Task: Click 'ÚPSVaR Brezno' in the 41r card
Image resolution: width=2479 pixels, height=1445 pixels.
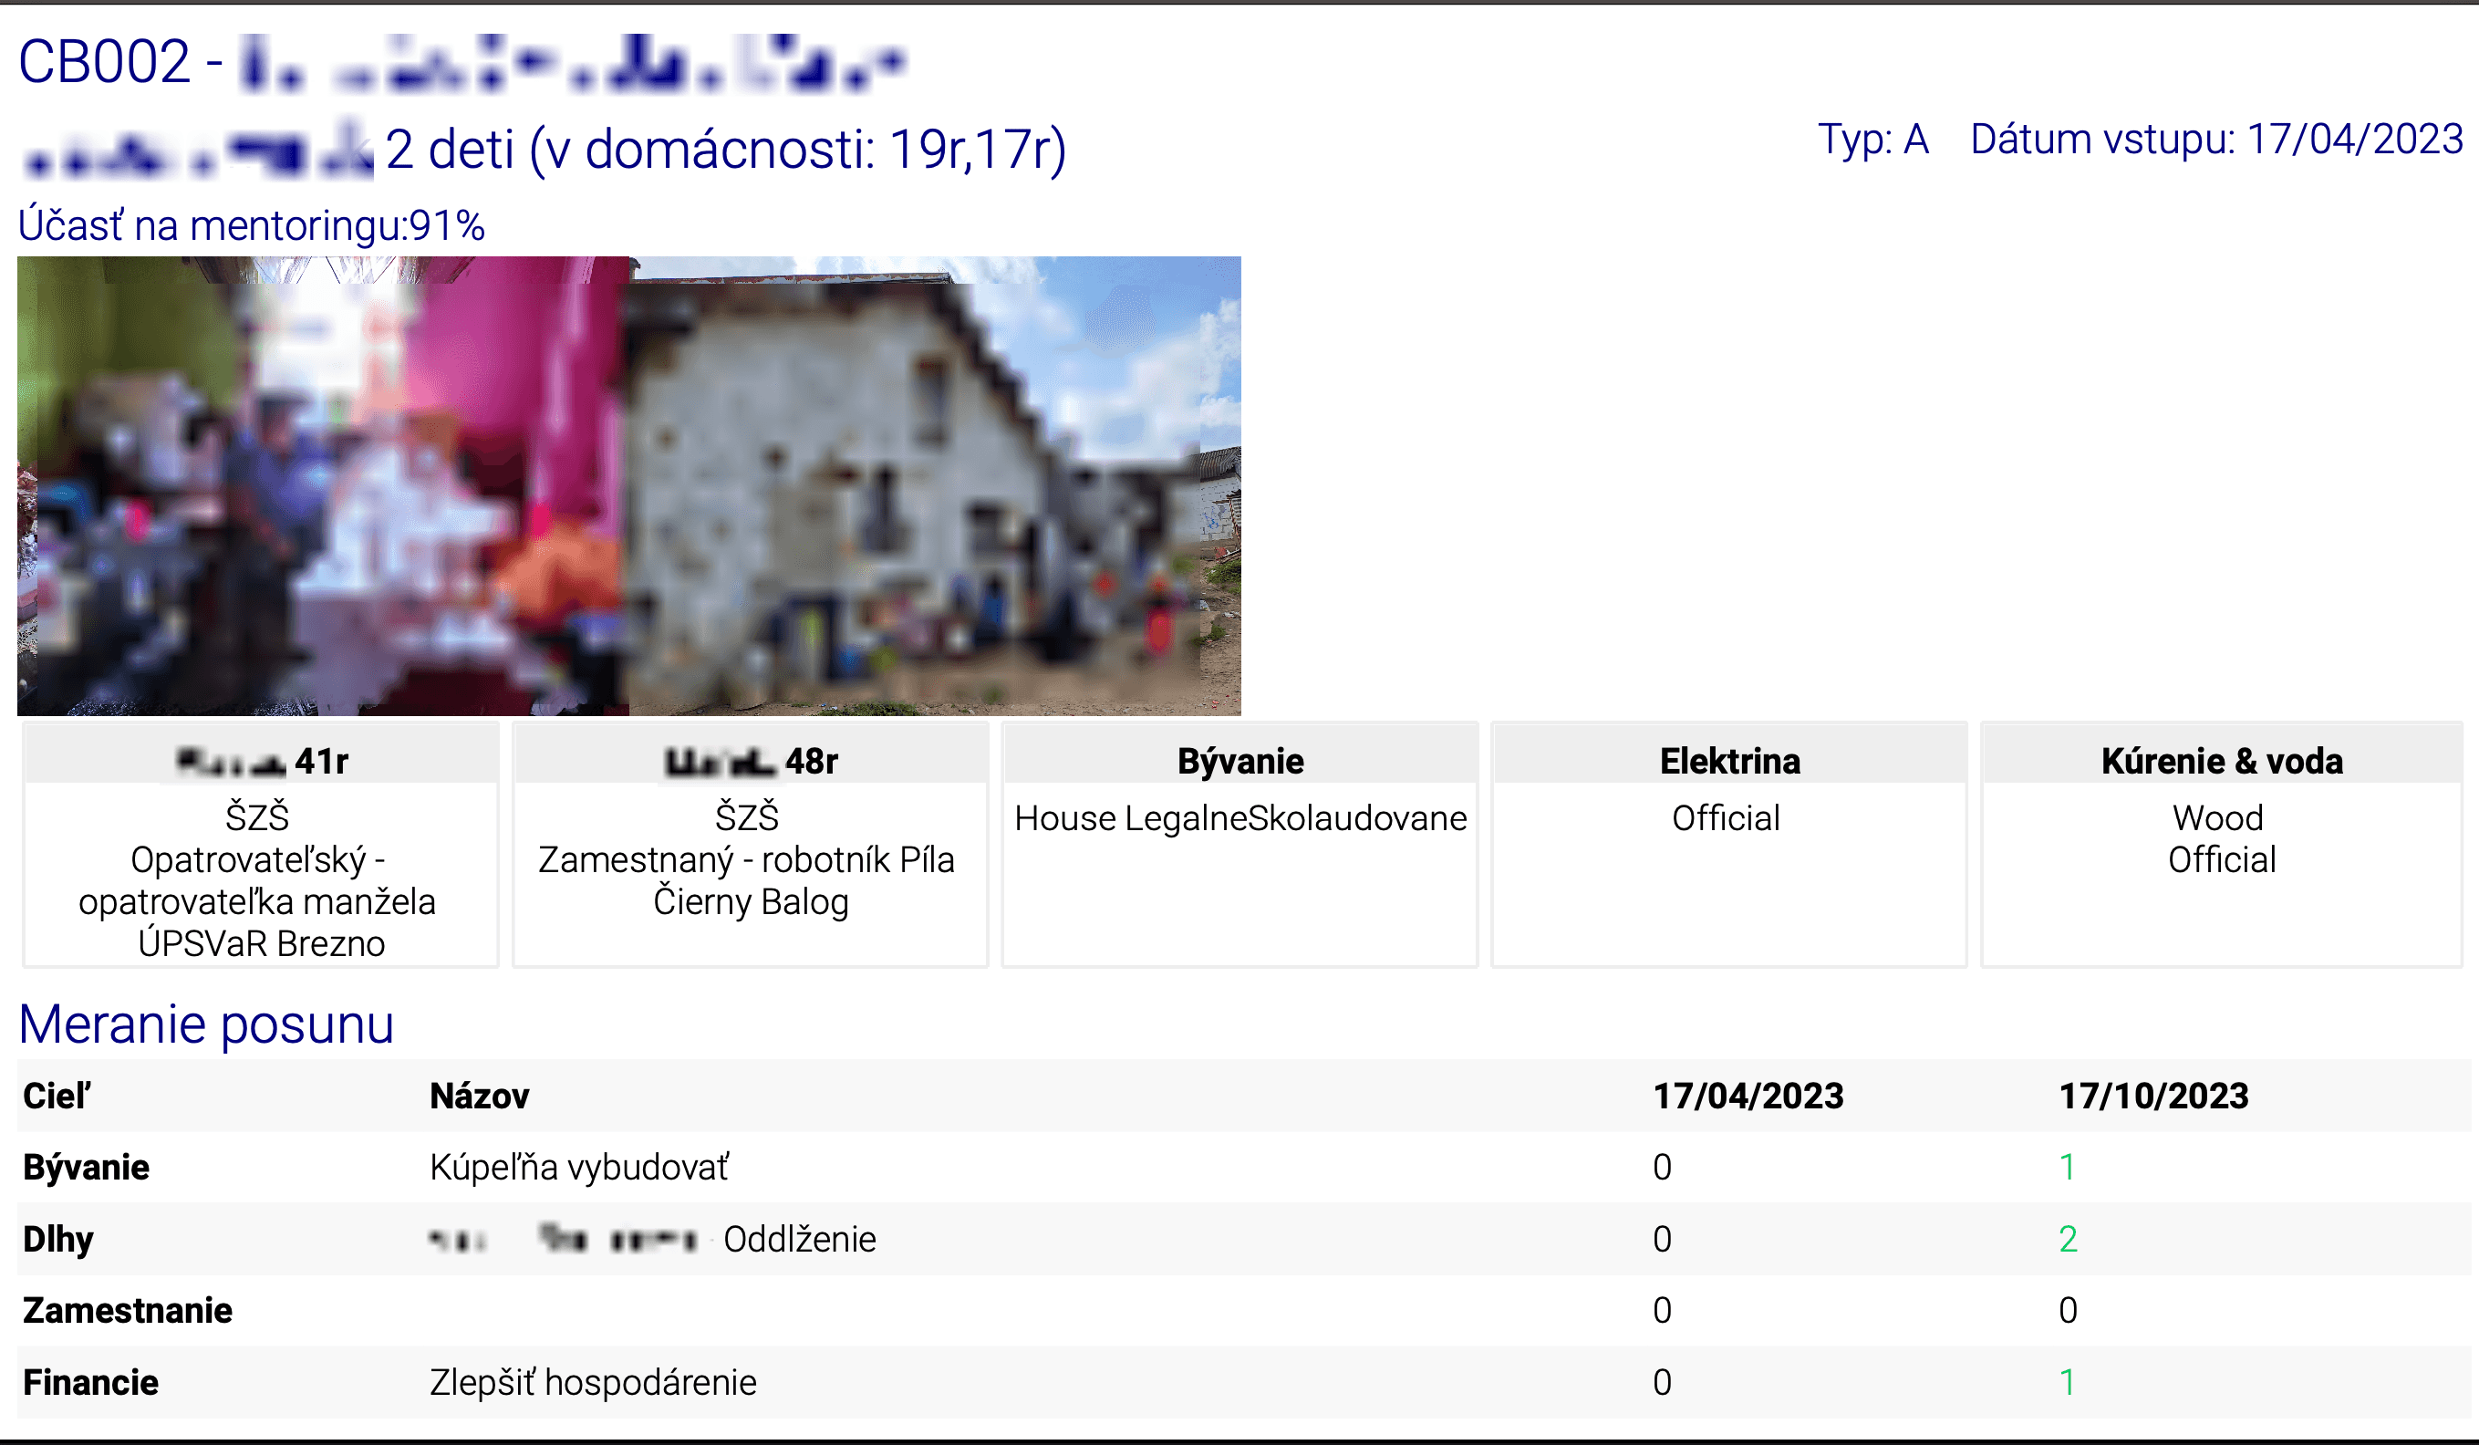Action: pyautogui.click(x=261, y=943)
